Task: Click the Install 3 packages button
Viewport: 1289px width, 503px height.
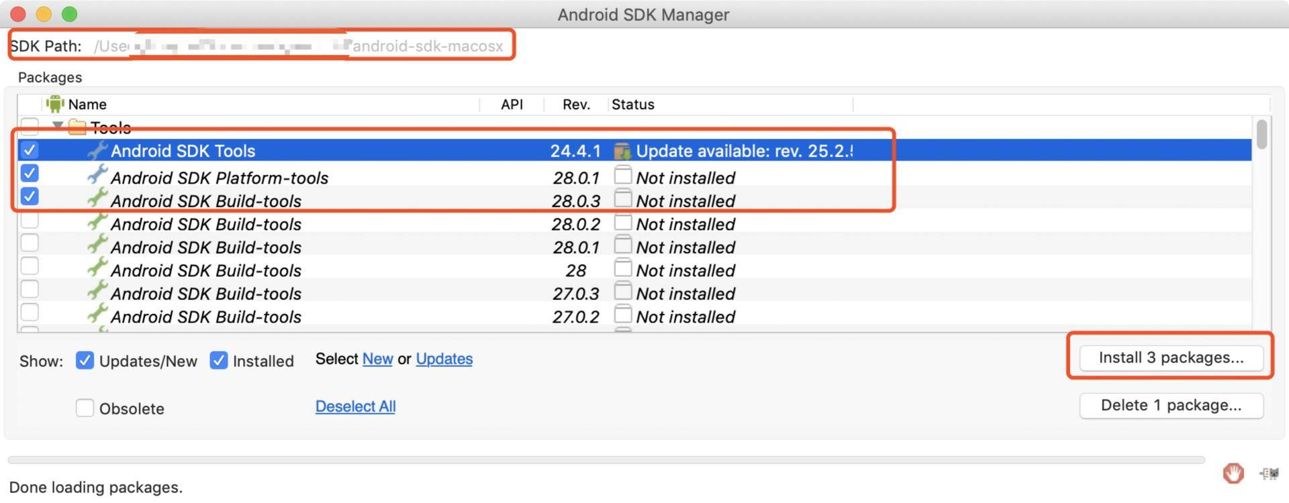Action: click(1171, 357)
